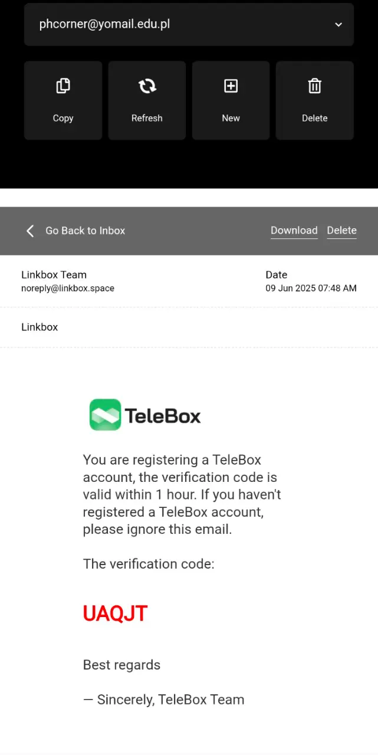Image resolution: width=378 pixels, height=755 pixels.
Task: Click noreply@linkbox.space sender address
Action: pyautogui.click(x=68, y=288)
